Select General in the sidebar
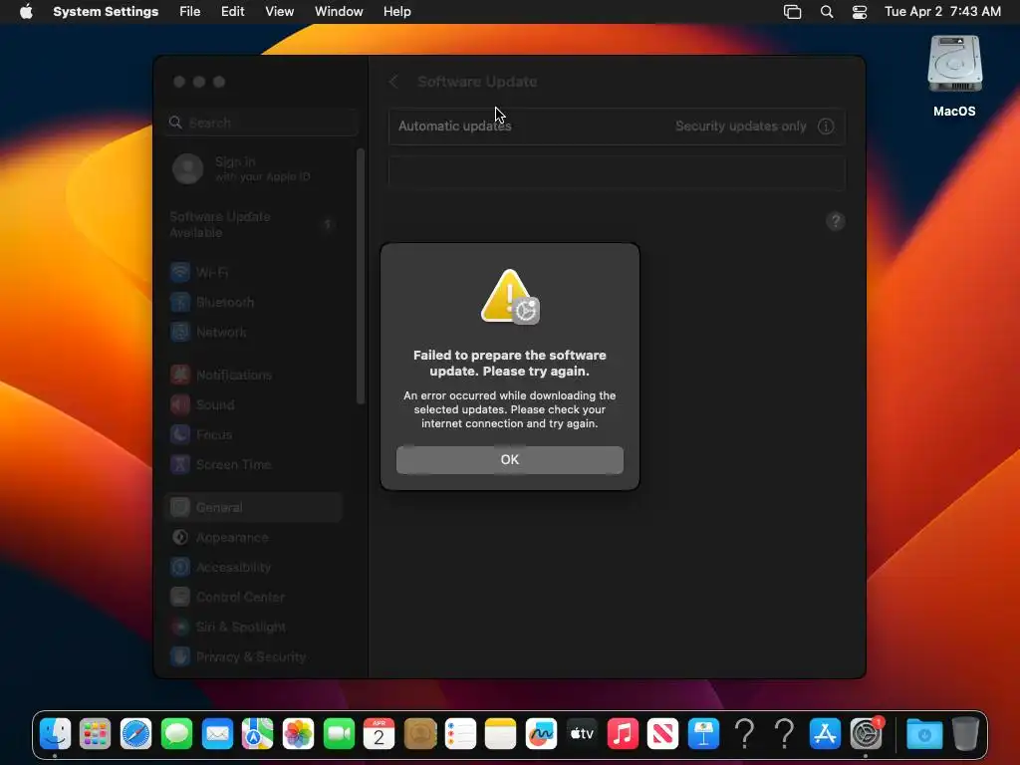 [252, 507]
